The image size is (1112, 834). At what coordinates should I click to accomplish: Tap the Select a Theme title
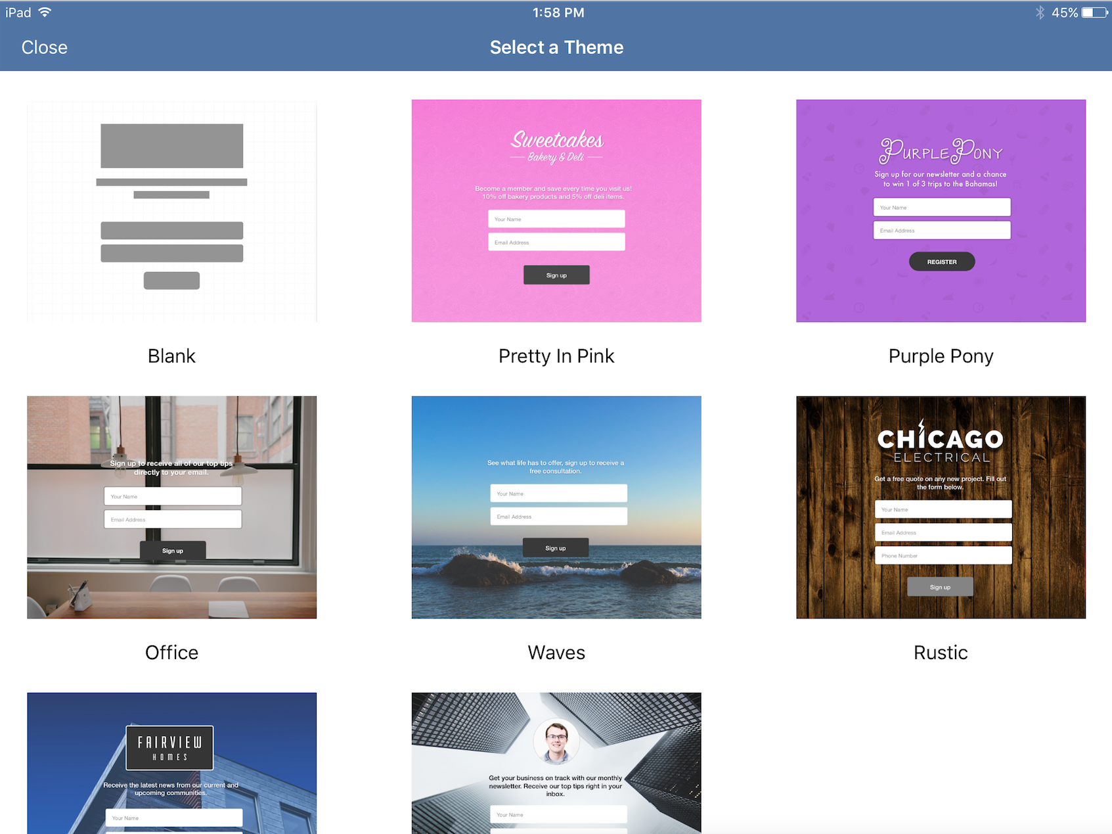(556, 47)
